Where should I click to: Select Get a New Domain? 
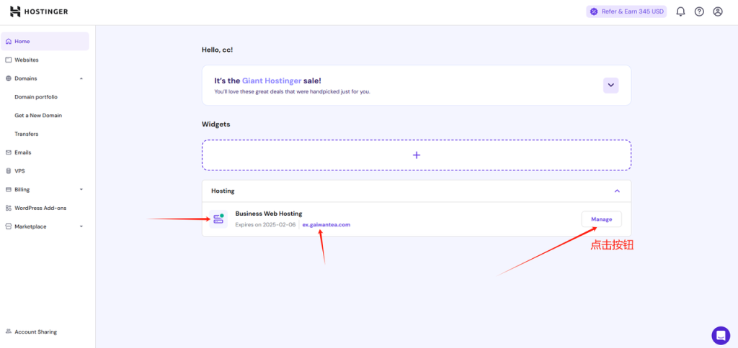(x=38, y=115)
